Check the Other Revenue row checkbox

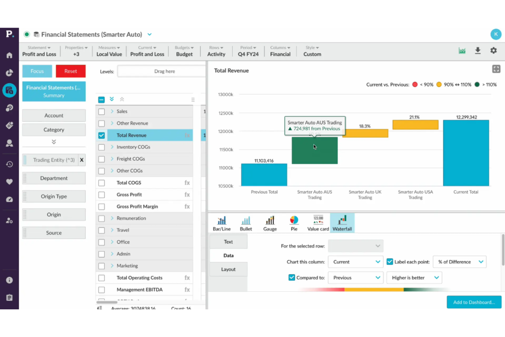pyautogui.click(x=101, y=123)
